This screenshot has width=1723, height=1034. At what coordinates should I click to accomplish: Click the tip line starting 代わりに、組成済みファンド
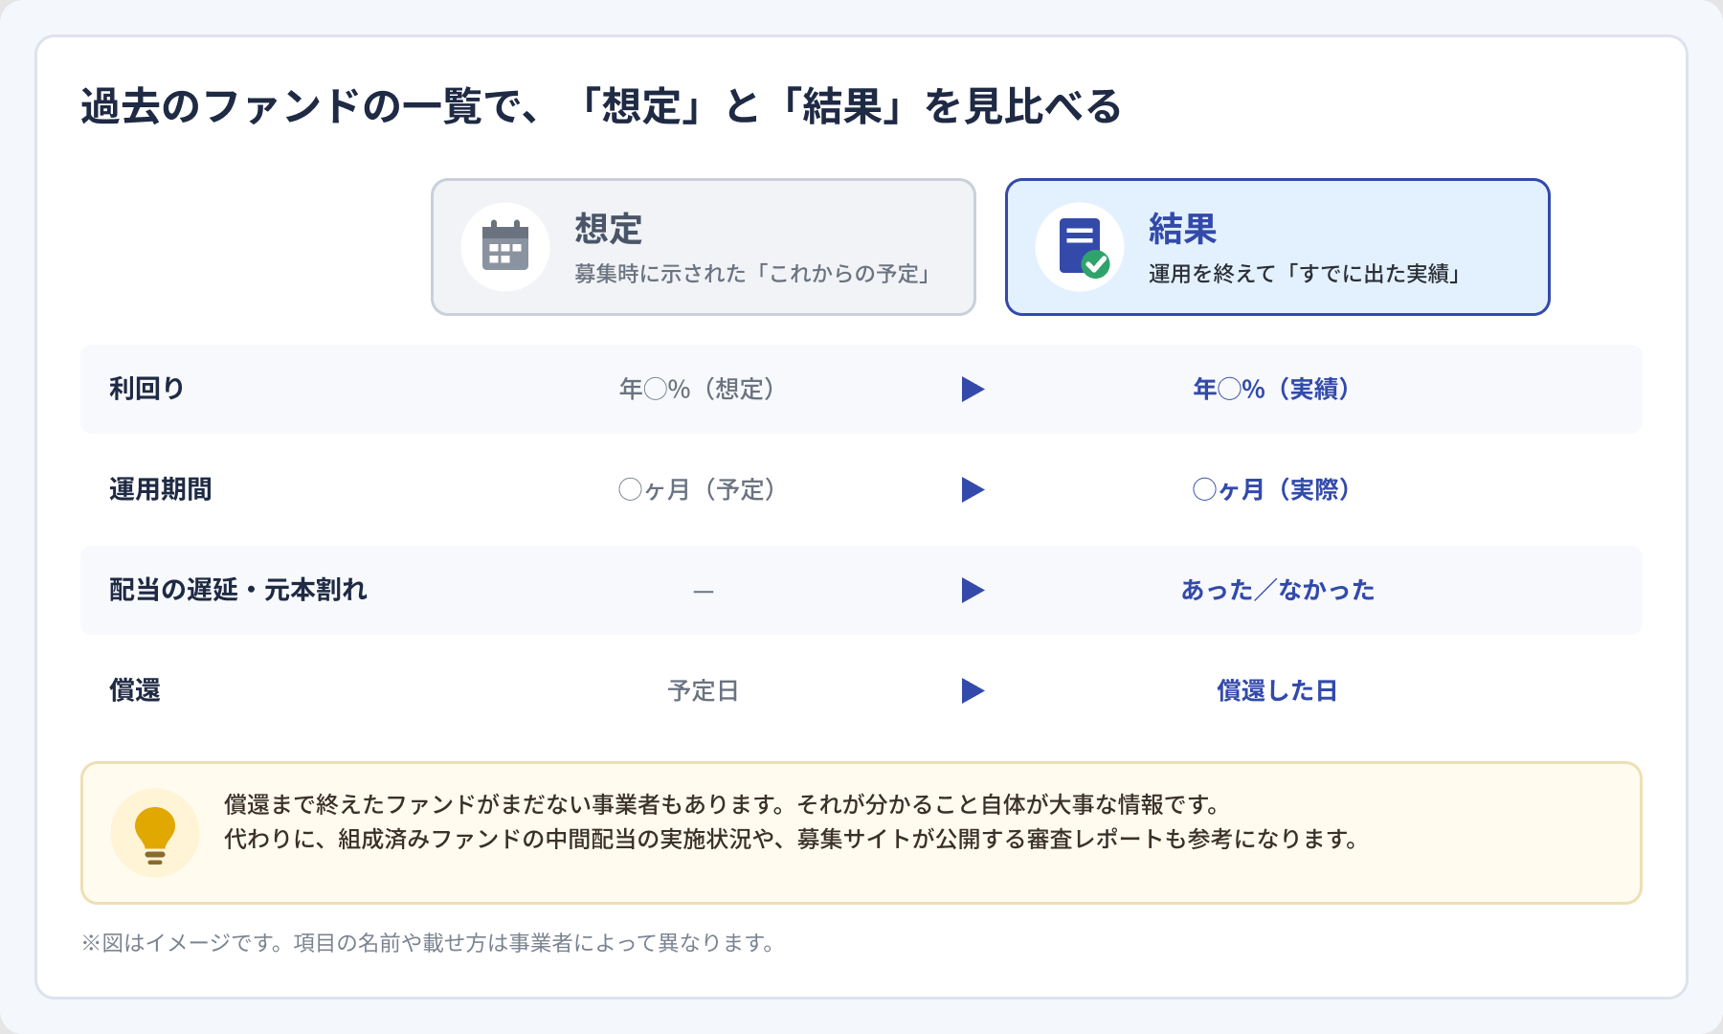pos(793,839)
